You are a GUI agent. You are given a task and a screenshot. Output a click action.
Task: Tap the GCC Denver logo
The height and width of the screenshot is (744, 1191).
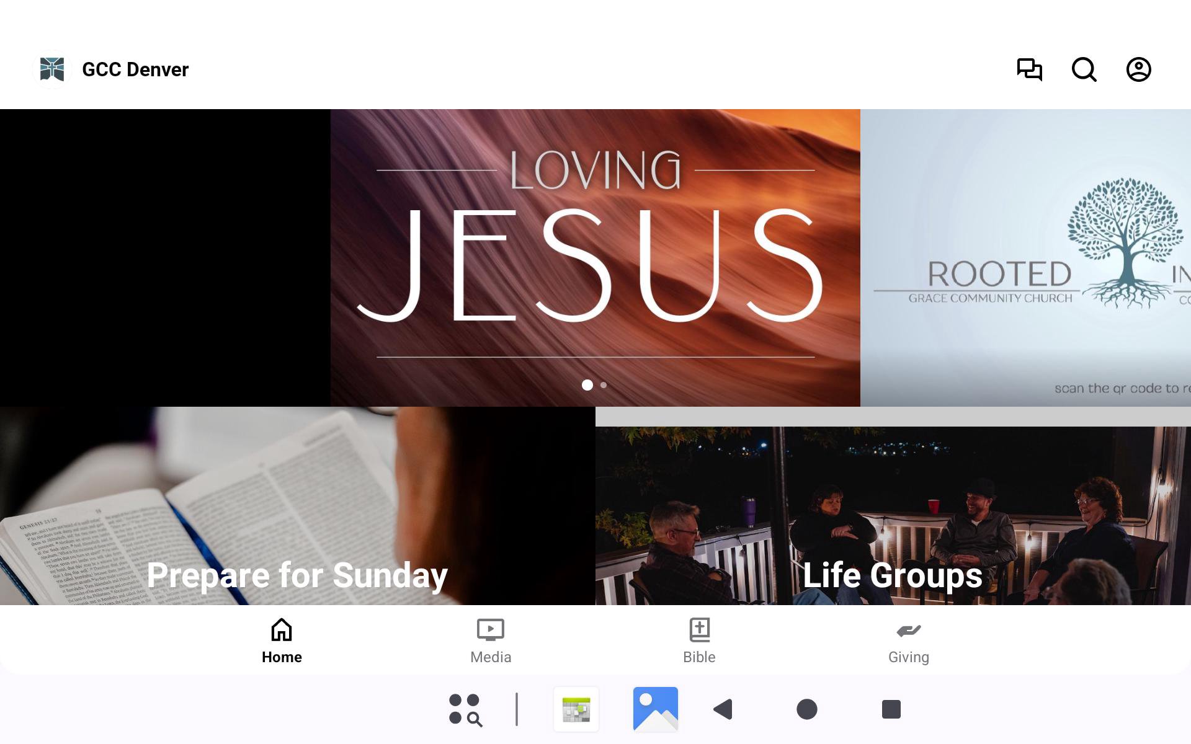click(52, 69)
